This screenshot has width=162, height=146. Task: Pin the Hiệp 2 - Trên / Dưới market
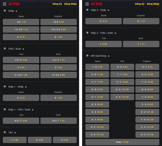[x=87, y=33]
